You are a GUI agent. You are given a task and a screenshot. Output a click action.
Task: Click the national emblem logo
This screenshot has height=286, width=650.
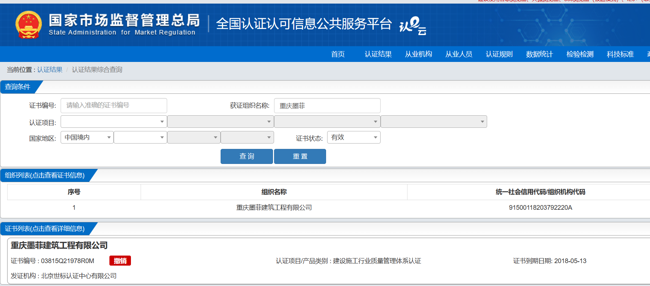(x=29, y=25)
